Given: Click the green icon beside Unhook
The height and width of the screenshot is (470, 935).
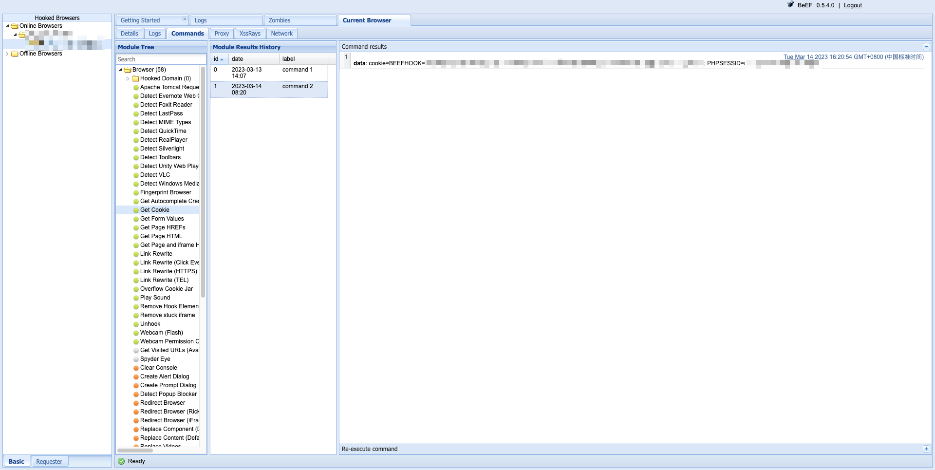Looking at the screenshot, I should click(x=136, y=324).
